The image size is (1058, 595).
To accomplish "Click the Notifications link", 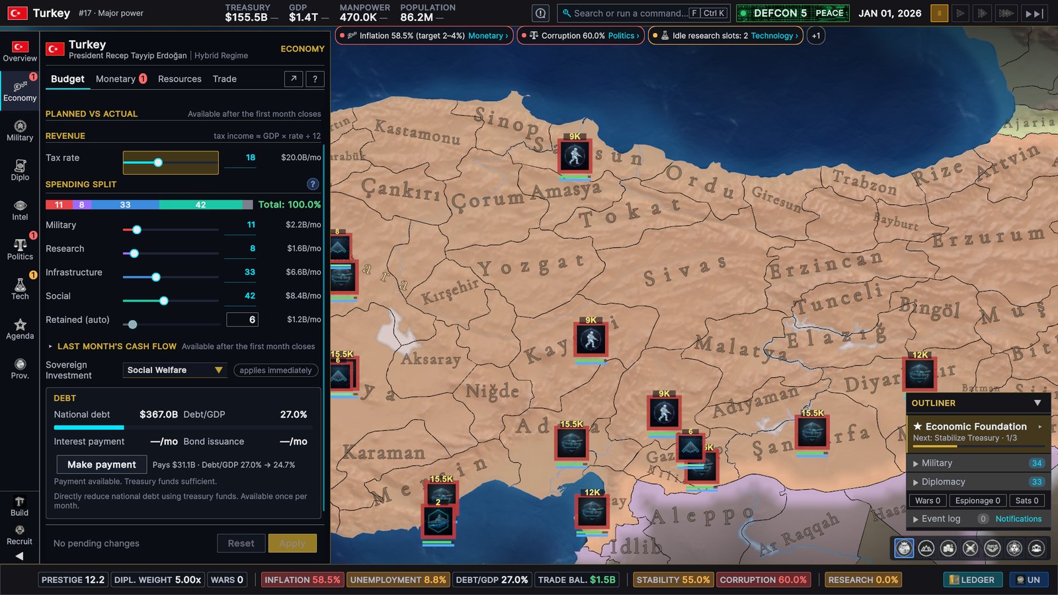I will point(1018,519).
